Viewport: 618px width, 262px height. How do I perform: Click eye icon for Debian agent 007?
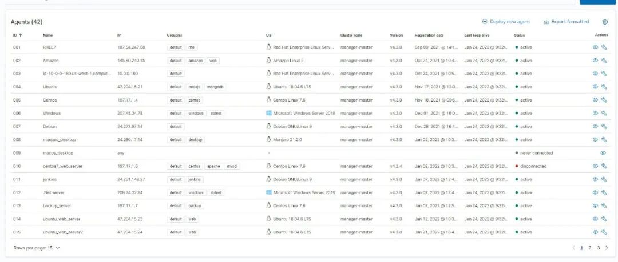click(x=595, y=126)
